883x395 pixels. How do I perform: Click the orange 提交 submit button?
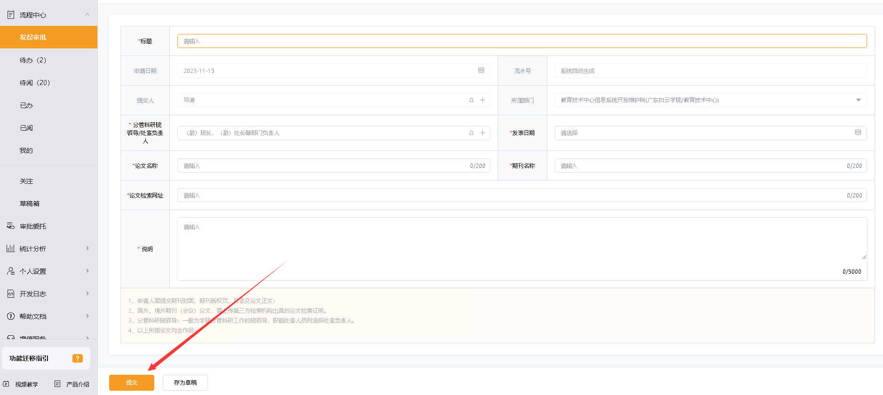coord(132,383)
